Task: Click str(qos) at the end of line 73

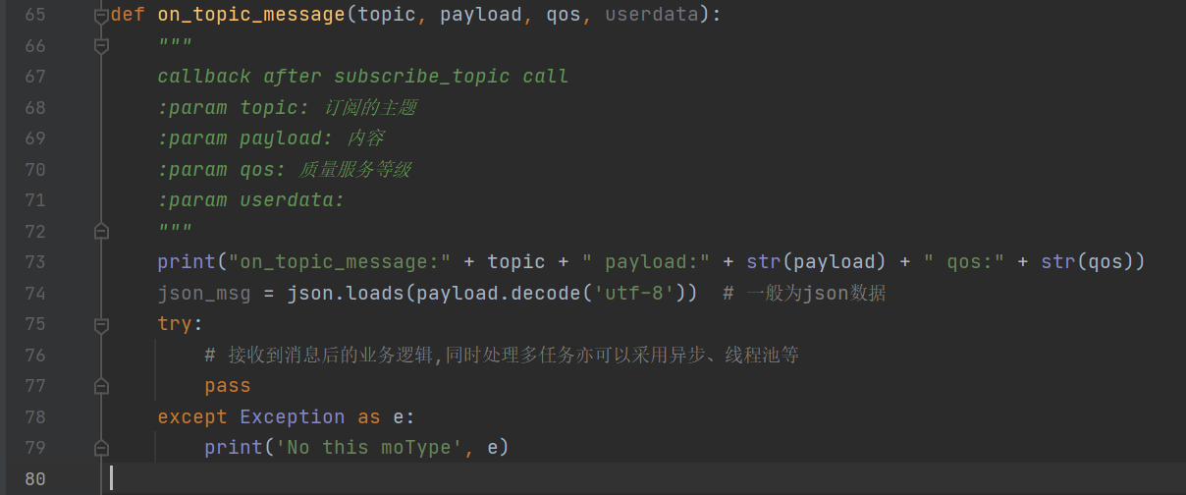Action: (1089, 262)
